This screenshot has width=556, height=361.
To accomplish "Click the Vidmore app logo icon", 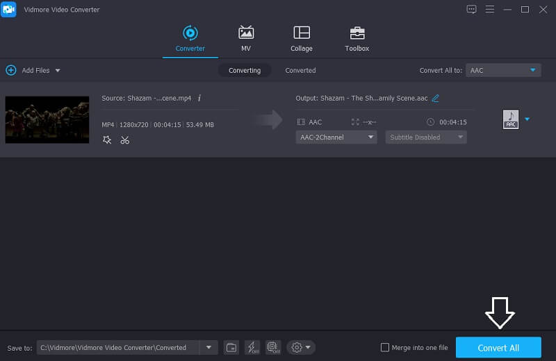I will point(8,9).
